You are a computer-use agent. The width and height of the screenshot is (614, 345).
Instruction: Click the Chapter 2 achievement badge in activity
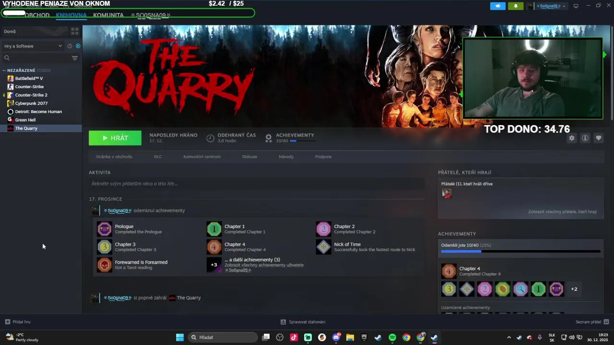click(x=324, y=229)
